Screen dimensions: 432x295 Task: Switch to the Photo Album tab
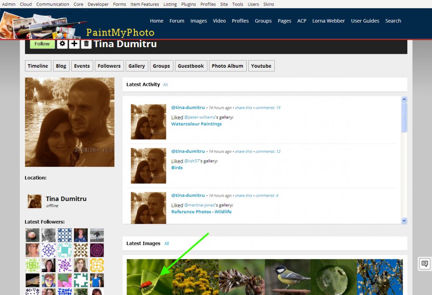(x=227, y=66)
